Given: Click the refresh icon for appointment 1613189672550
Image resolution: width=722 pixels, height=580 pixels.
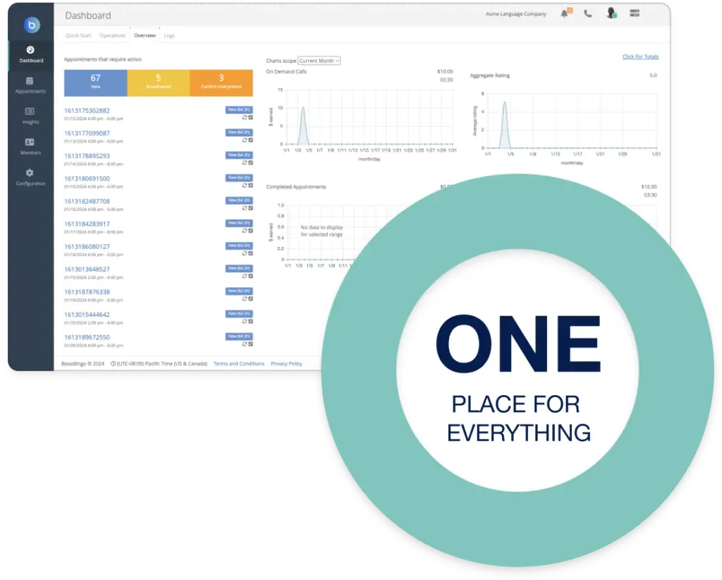Looking at the screenshot, I should pos(245,344).
